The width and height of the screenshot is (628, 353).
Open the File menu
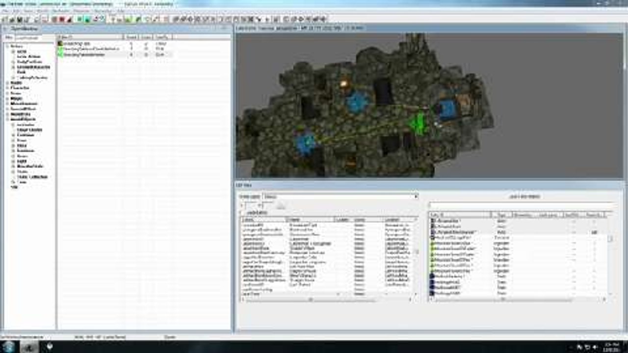[x=5, y=11]
